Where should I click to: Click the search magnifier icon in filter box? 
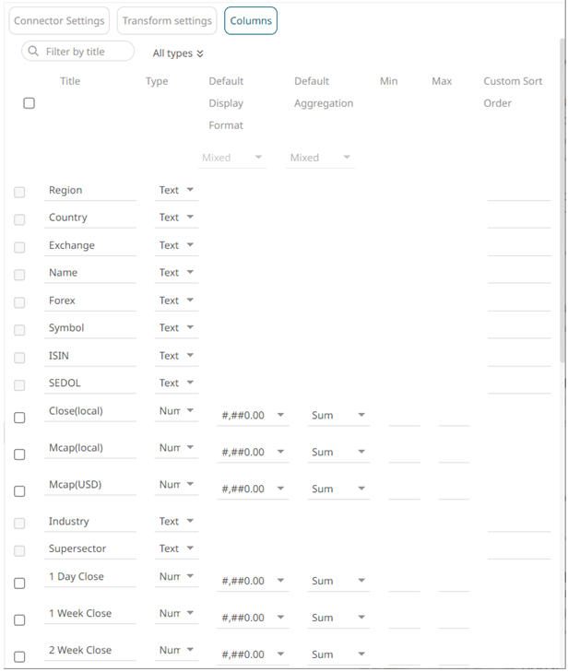coord(33,52)
